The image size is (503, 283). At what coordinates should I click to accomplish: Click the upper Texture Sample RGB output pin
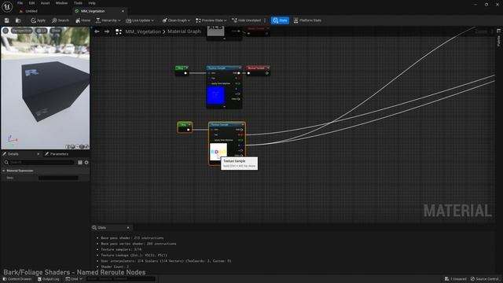pos(238,73)
